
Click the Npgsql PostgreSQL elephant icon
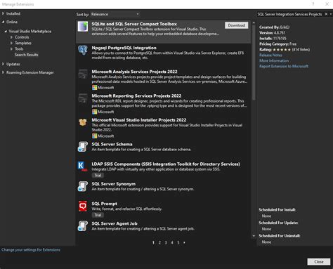coord(83,50)
